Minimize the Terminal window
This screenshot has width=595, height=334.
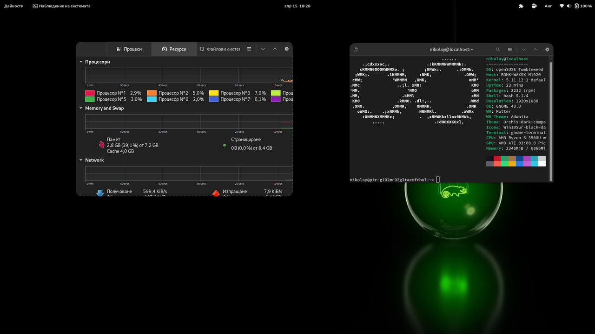tap(524, 49)
